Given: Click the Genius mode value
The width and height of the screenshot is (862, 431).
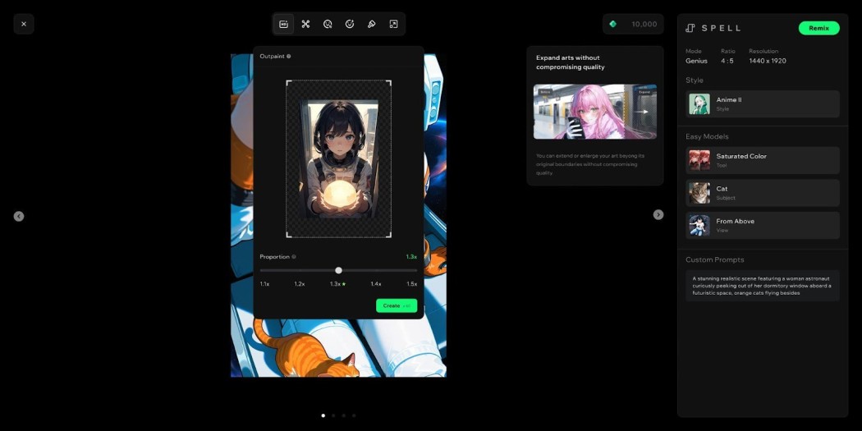Looking at the screenshot, I should coord(696,61).
